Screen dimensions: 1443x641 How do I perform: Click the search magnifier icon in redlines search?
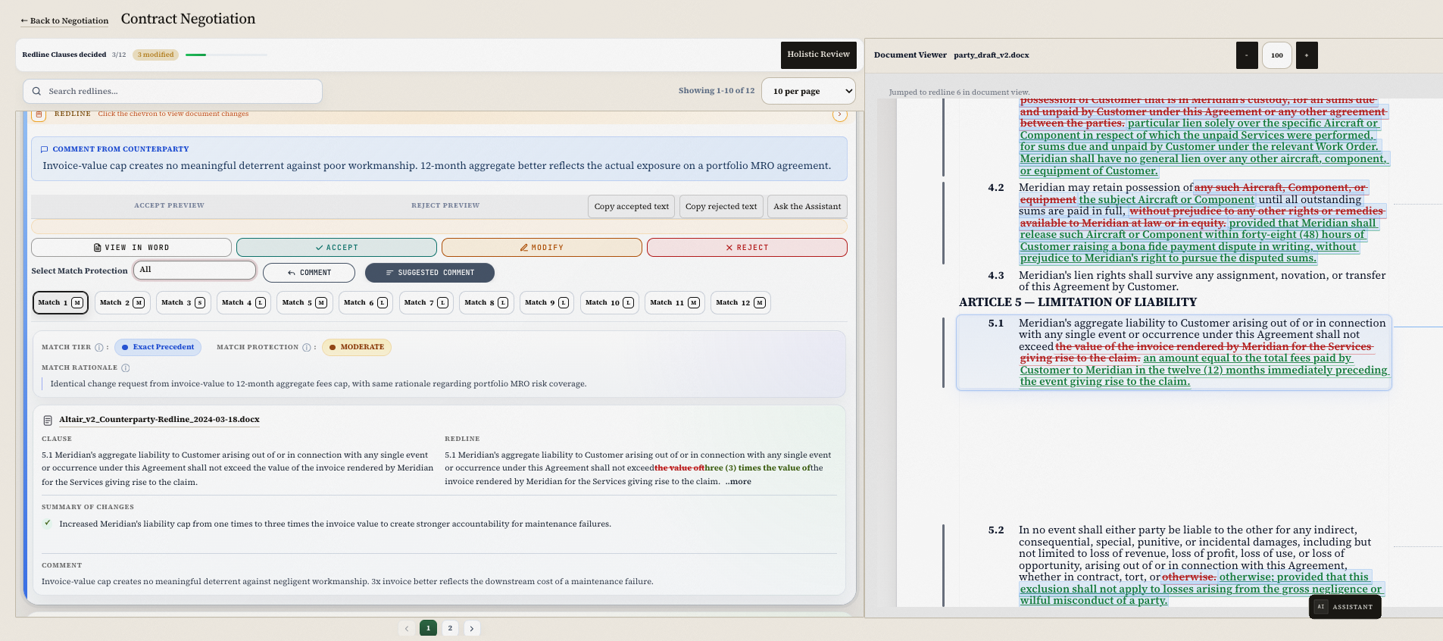coord(36,92)
